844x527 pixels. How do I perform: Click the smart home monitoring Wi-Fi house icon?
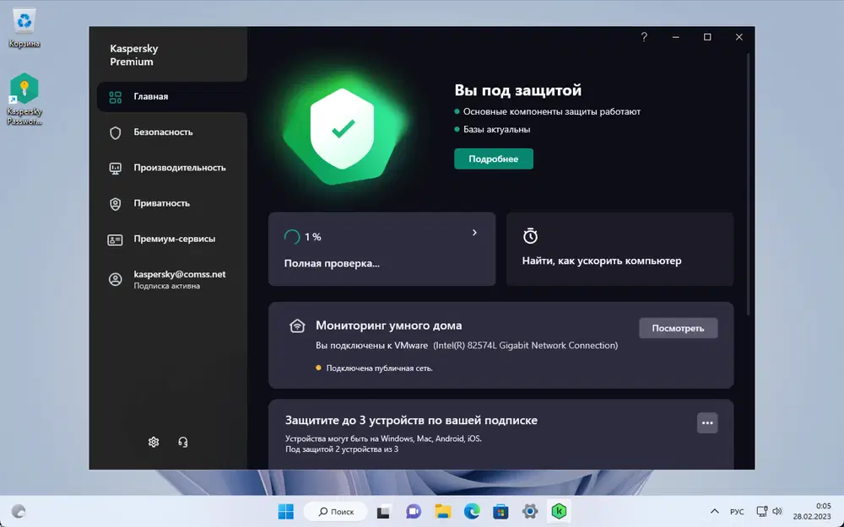(297, 325)
